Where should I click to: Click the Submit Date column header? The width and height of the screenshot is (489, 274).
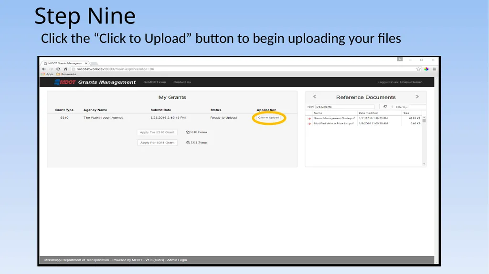click(160, 110)
